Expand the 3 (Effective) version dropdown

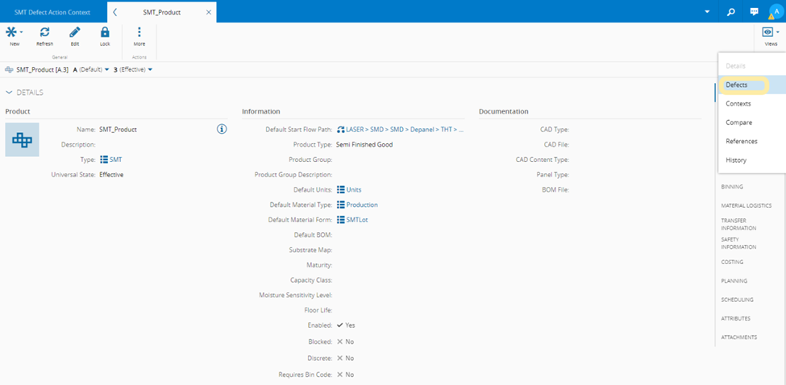click(133, 70)
